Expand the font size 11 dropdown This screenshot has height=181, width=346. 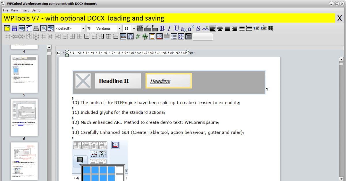click(133, 28)
